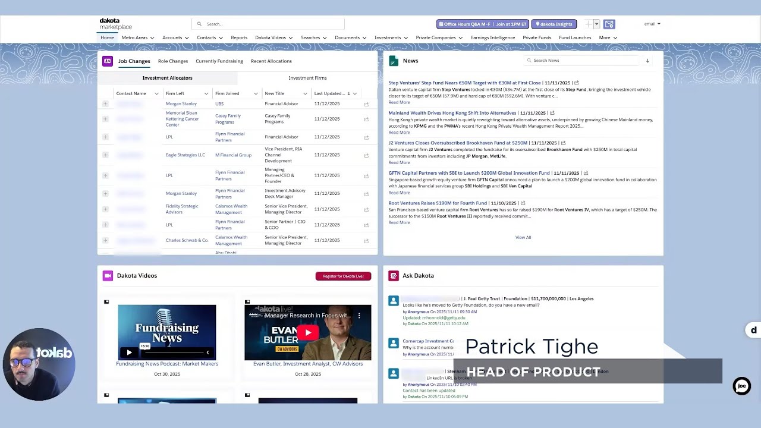Click the global Search field

[x=268, y=24]
